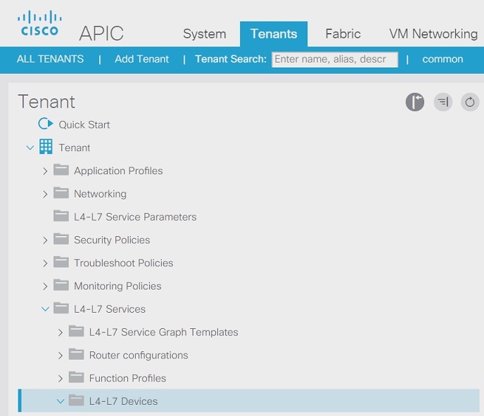Expand the Troubleshoot Policies node

[x=45, y=263]
